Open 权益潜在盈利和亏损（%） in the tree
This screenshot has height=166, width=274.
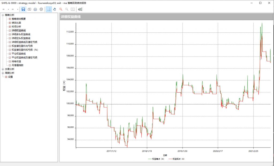[25, 50]
